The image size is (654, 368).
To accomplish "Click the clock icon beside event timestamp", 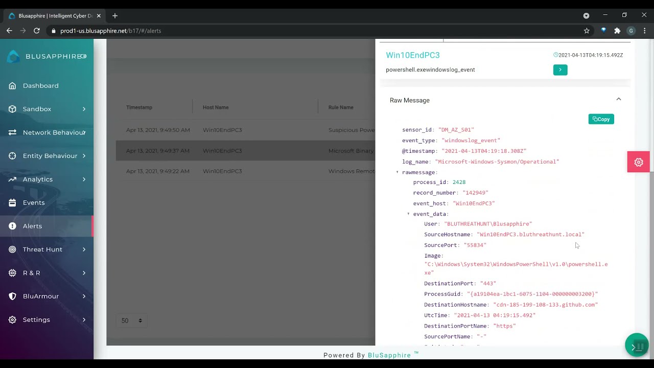I will 556,55.
